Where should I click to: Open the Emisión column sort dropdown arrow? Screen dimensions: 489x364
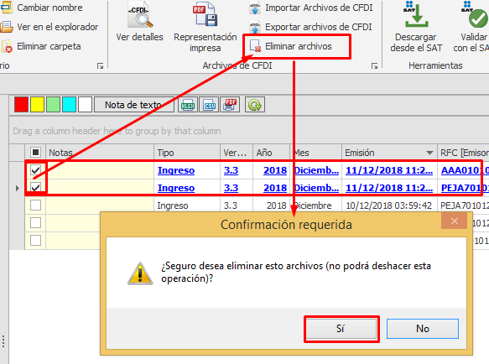[x=429, y=153]
